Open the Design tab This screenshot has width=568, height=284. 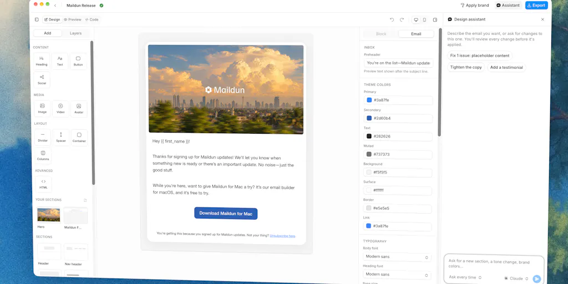click(x=52, y=19)
